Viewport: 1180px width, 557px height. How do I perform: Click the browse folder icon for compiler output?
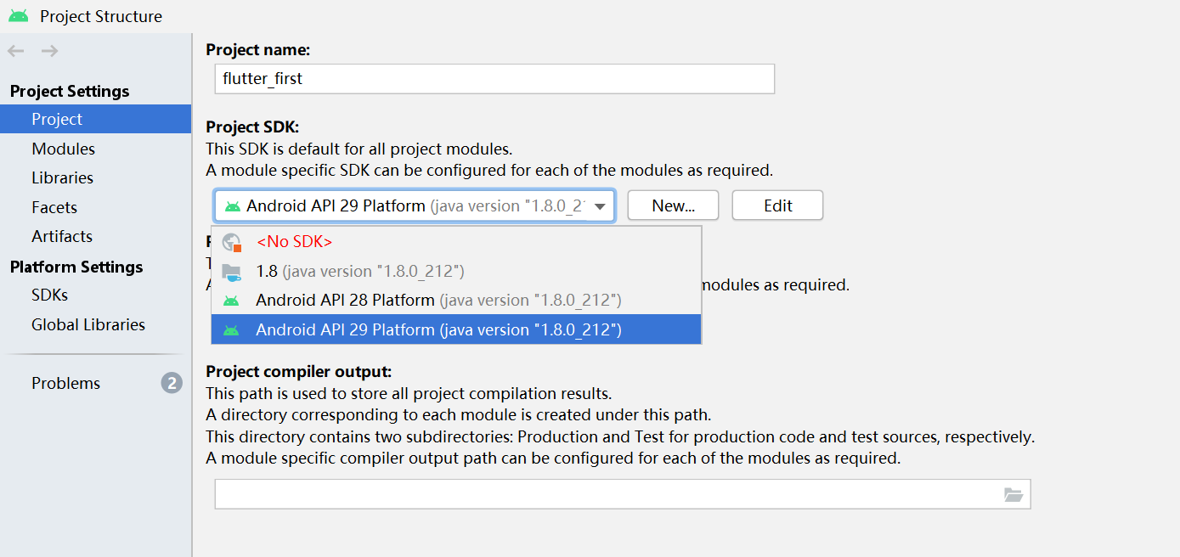coord(1013,495)
